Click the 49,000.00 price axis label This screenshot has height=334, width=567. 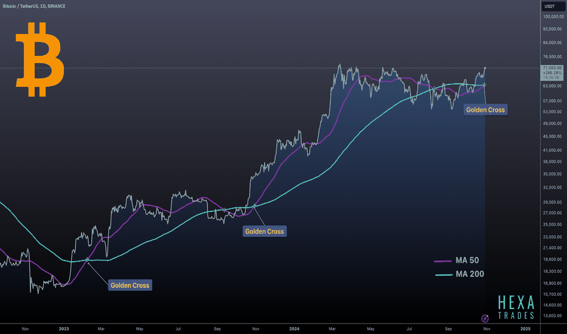[553, 123]
